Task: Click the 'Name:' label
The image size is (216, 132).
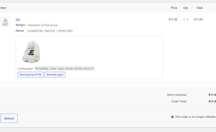Action: pos(20,31)
